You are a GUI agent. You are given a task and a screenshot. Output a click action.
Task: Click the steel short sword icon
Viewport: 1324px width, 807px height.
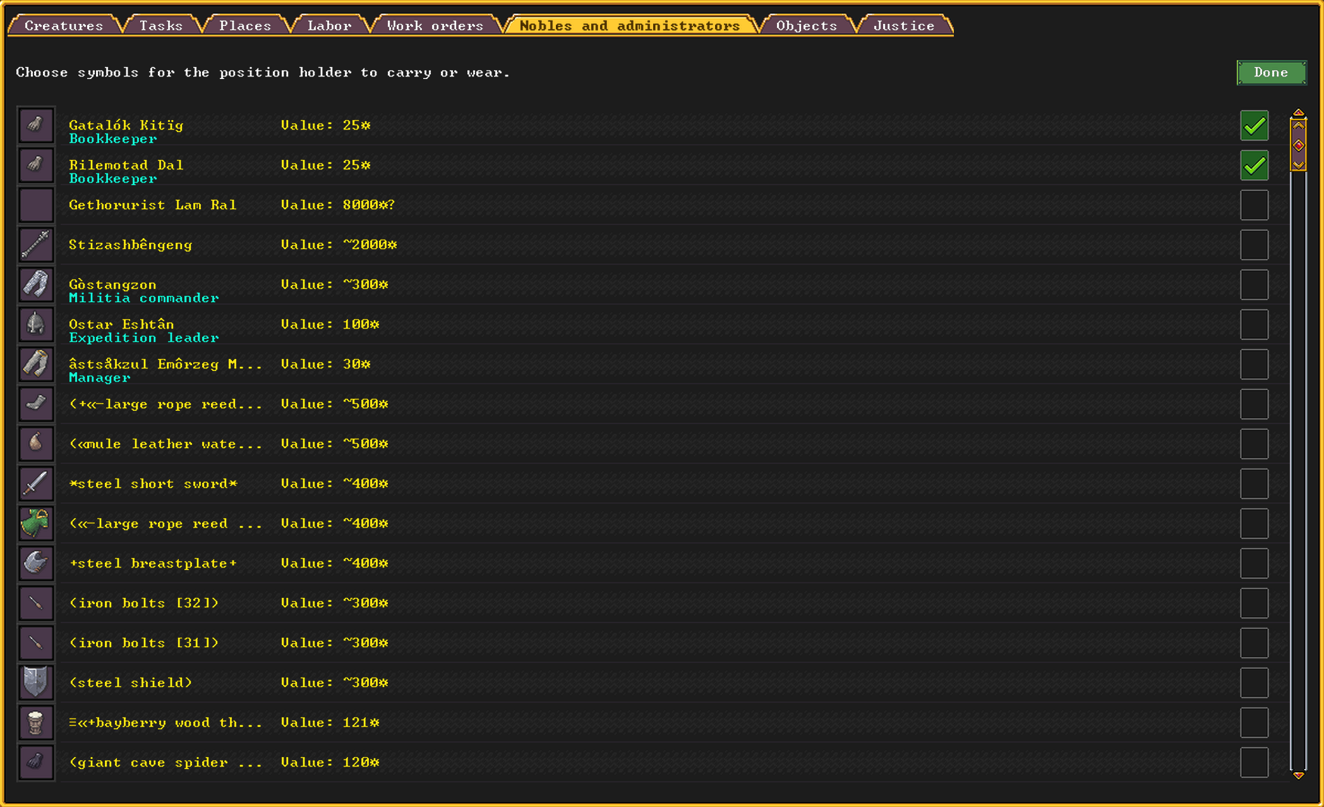click(36, 483)
